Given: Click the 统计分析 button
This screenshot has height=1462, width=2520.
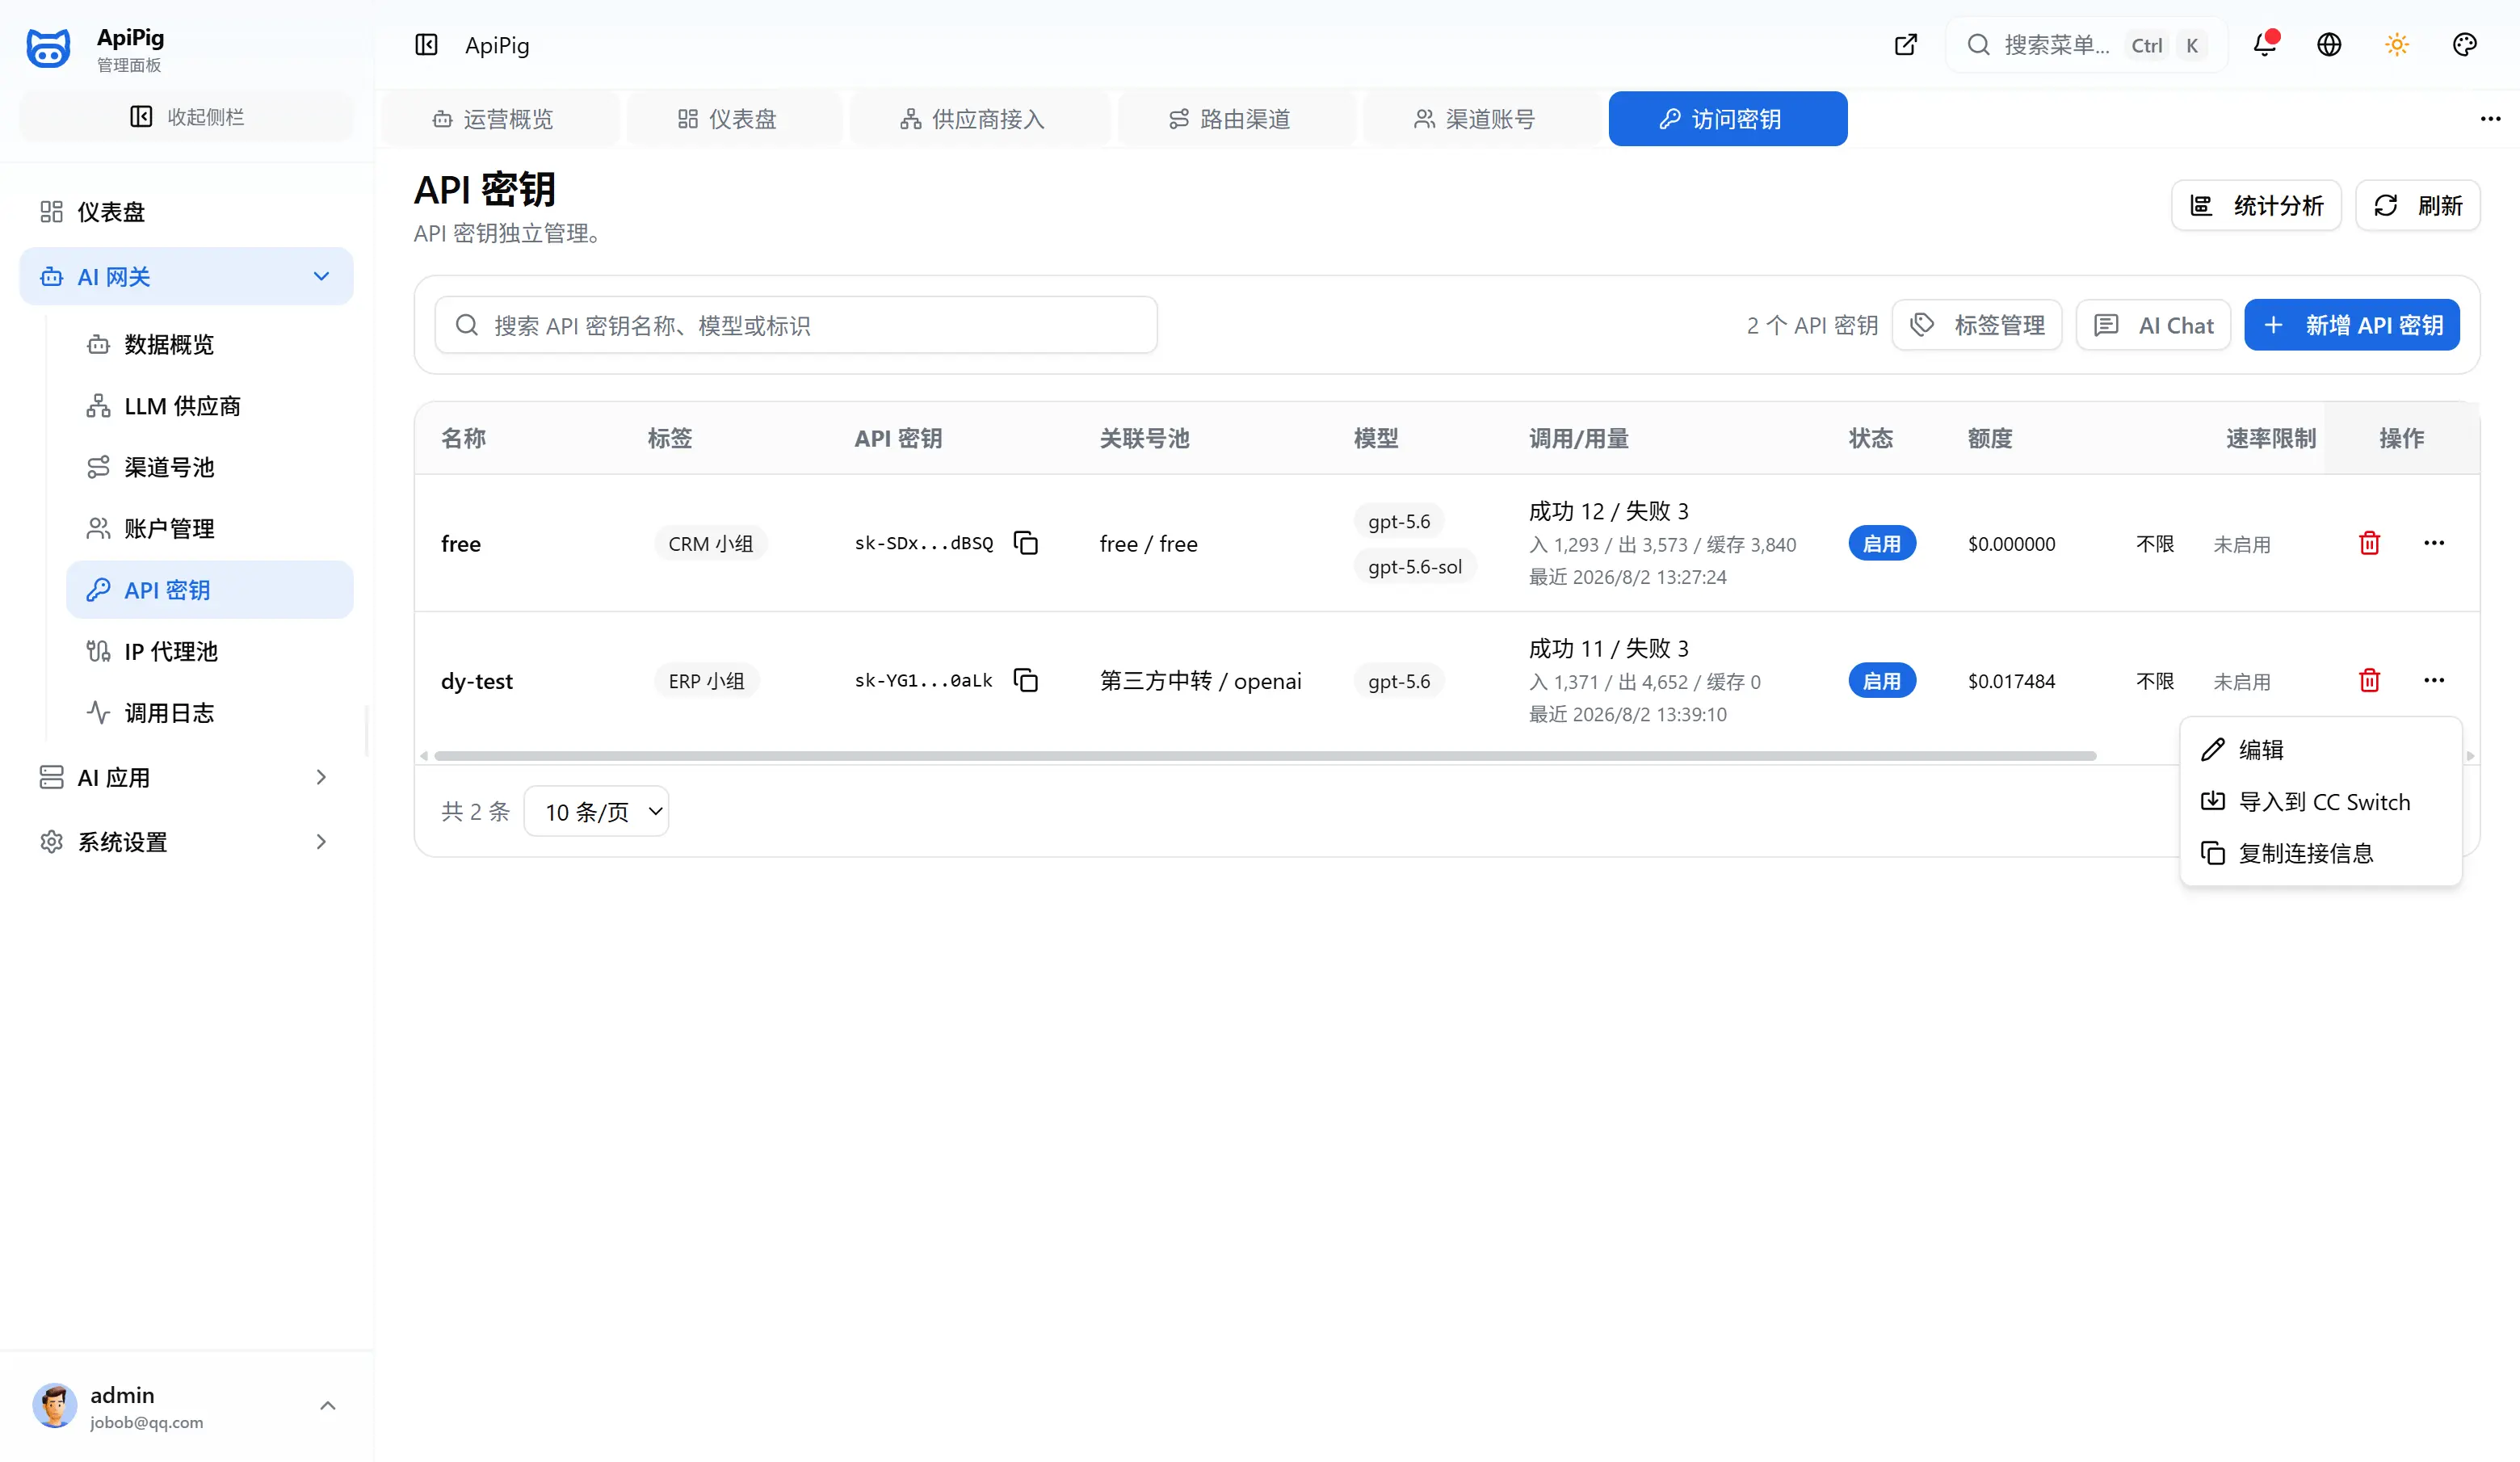Looking at the screenshot, I should (x=2256, y=206).
